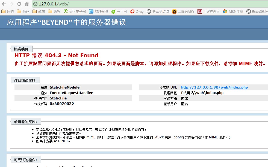Click the 详细错误信息 section label
The height and width of the screenshot is (167, 268).
25,80
